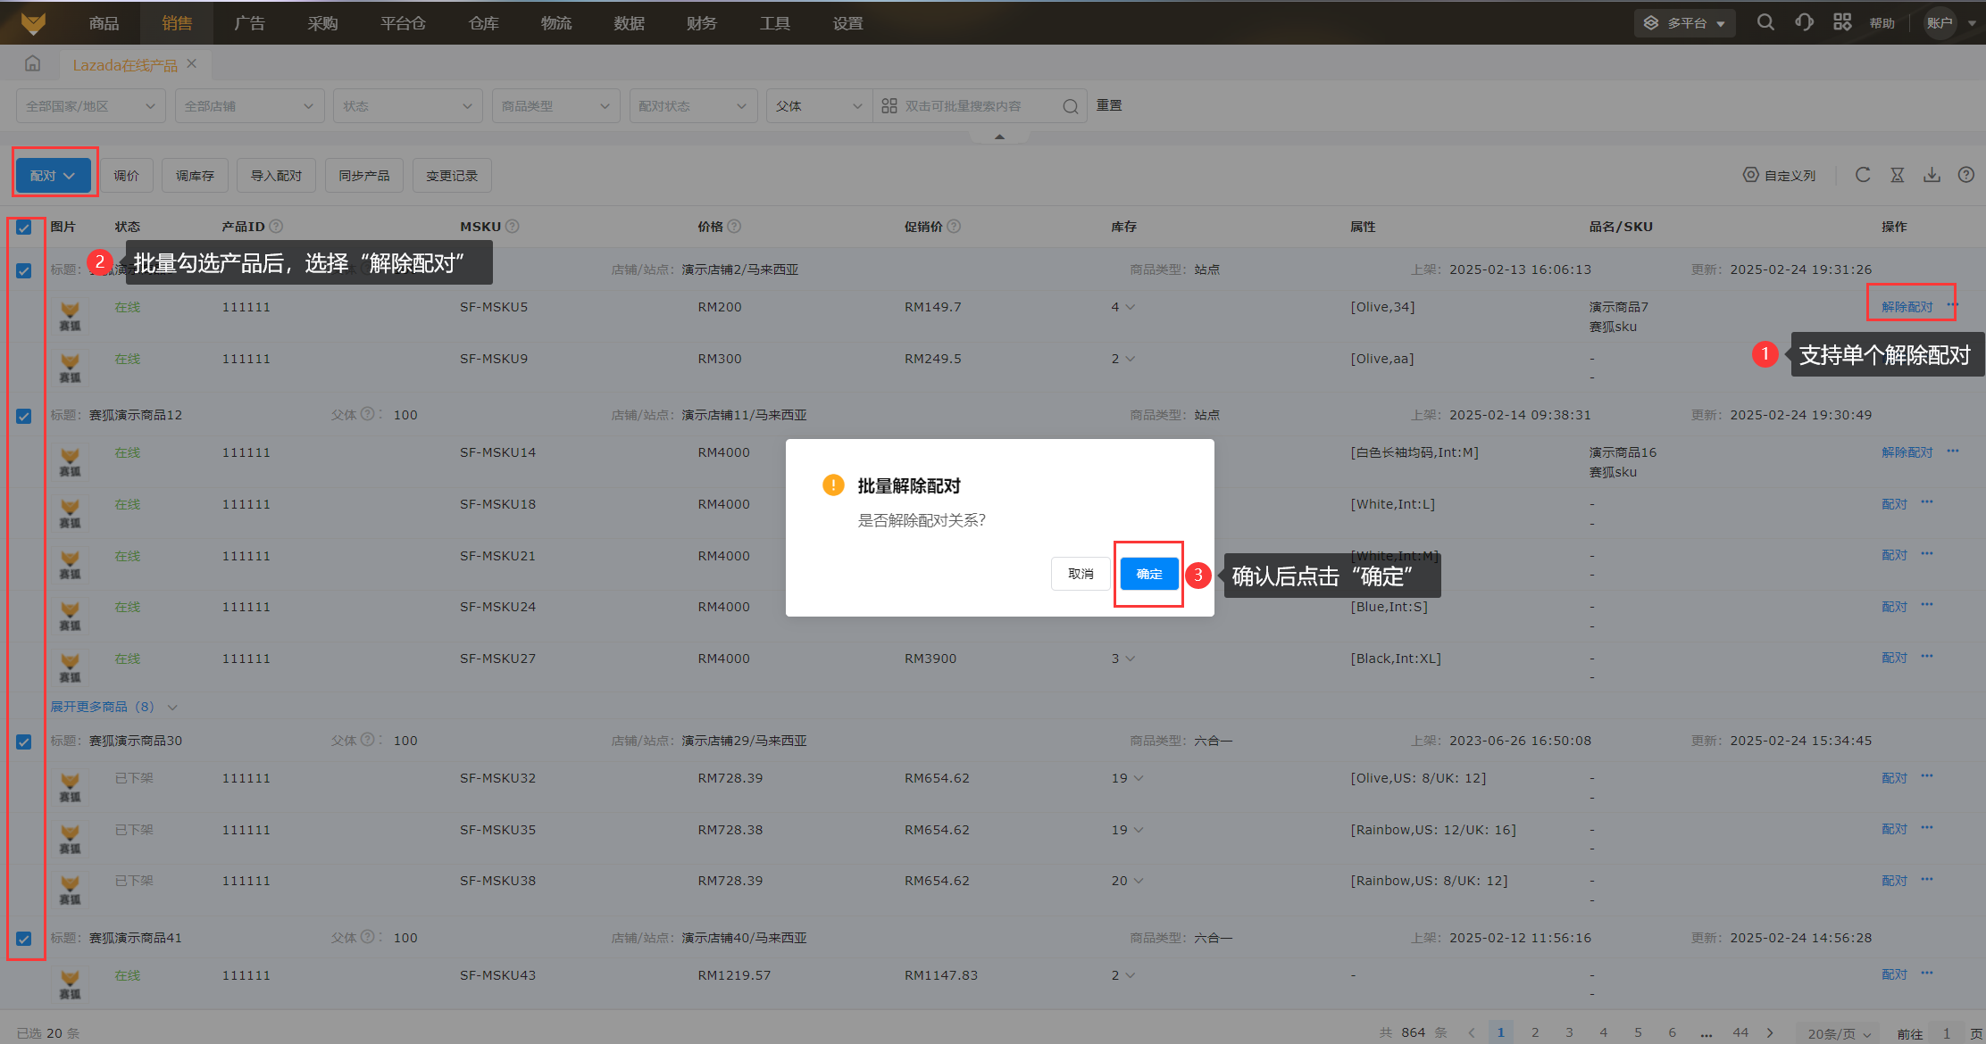Open the app grid icon in top bar
The image size is (1986, 1044).
(x=1842, y=22)
